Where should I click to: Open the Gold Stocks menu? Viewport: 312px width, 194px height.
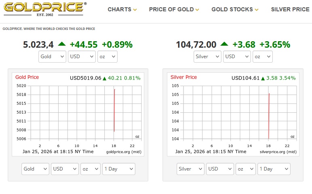pos(235,9)
